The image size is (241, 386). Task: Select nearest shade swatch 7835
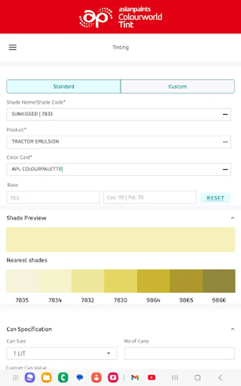(x=22, y=281)
